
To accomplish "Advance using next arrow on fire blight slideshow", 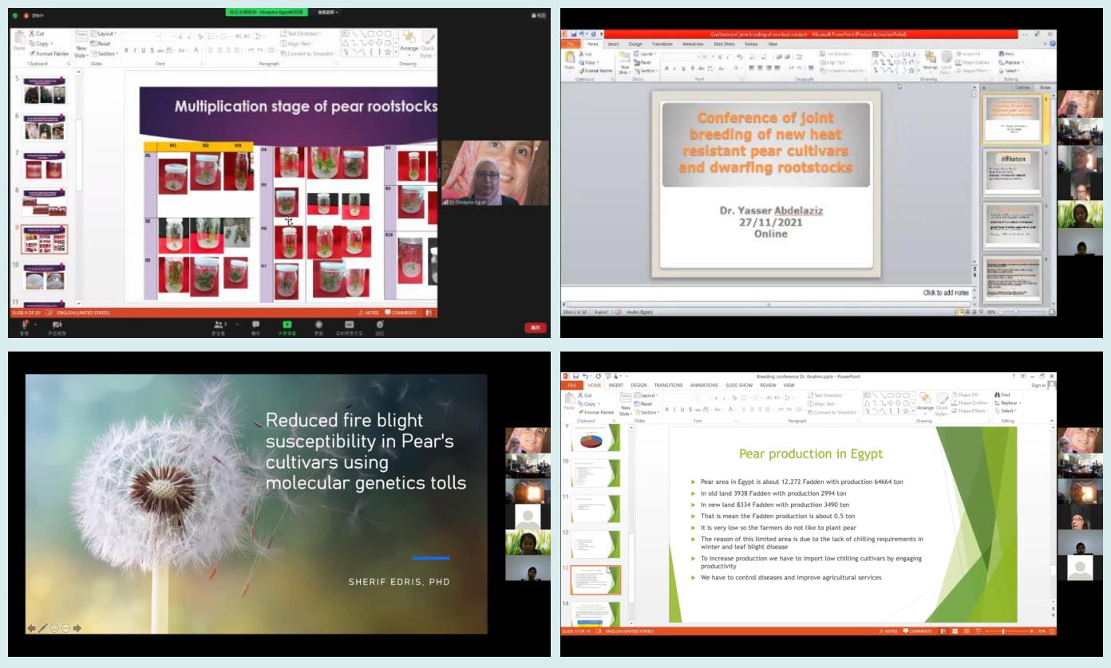I will coord(77,628).
